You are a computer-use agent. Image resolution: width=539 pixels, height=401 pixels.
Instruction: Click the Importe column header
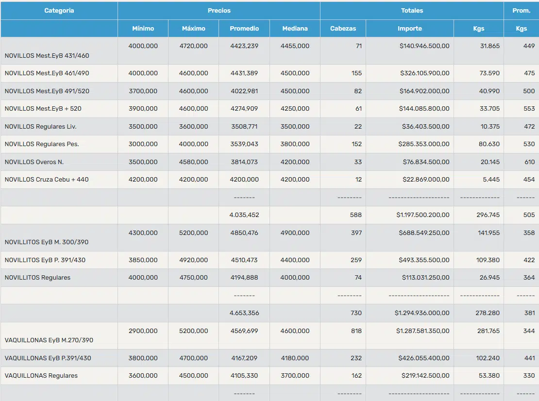point(410,29)
